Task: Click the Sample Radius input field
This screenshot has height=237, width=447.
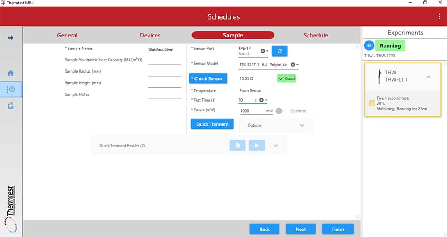Action: (x=165, y=72)
